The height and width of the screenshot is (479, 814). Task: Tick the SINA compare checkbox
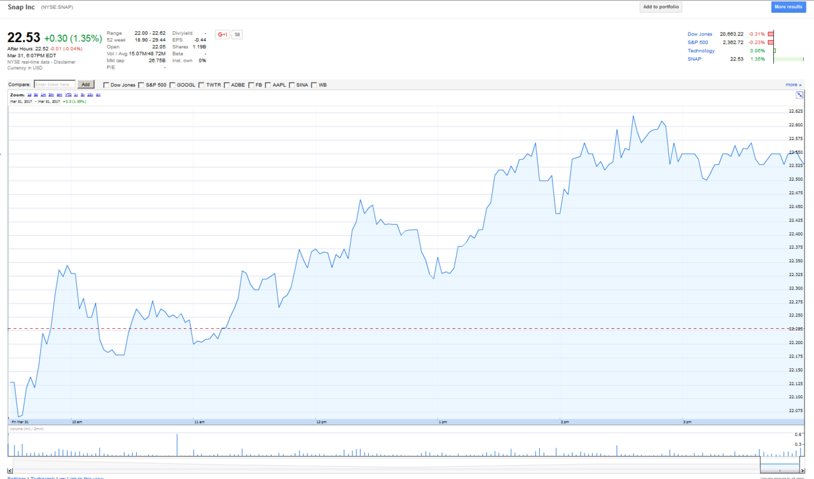click(x=292, y=85)
